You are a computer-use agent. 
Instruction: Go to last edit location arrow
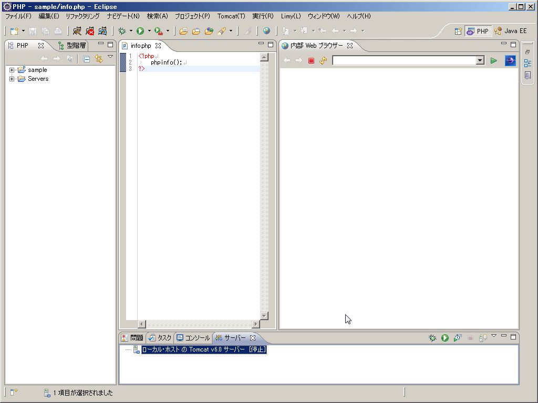tap(323, 31)
